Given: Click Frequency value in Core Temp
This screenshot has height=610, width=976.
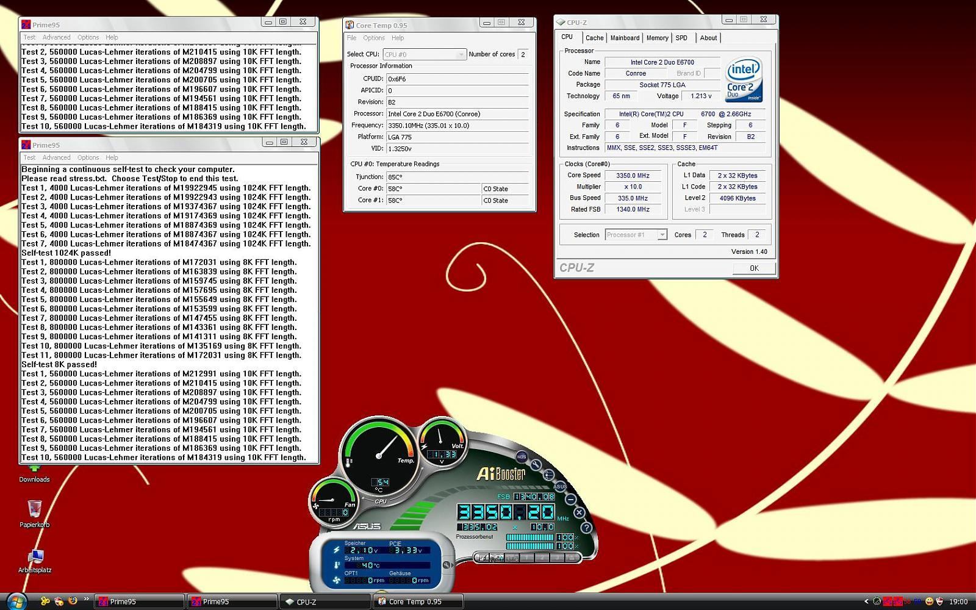Looking at the screenshot, I should click(x=457, y=126).
